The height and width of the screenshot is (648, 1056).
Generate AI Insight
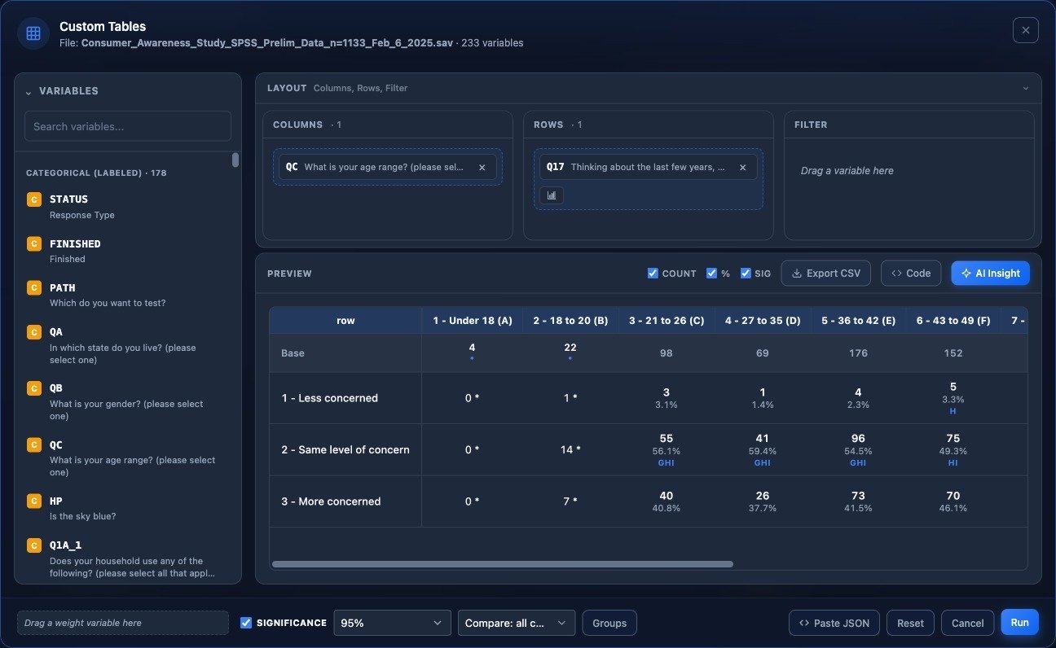[x=990, y=274]
